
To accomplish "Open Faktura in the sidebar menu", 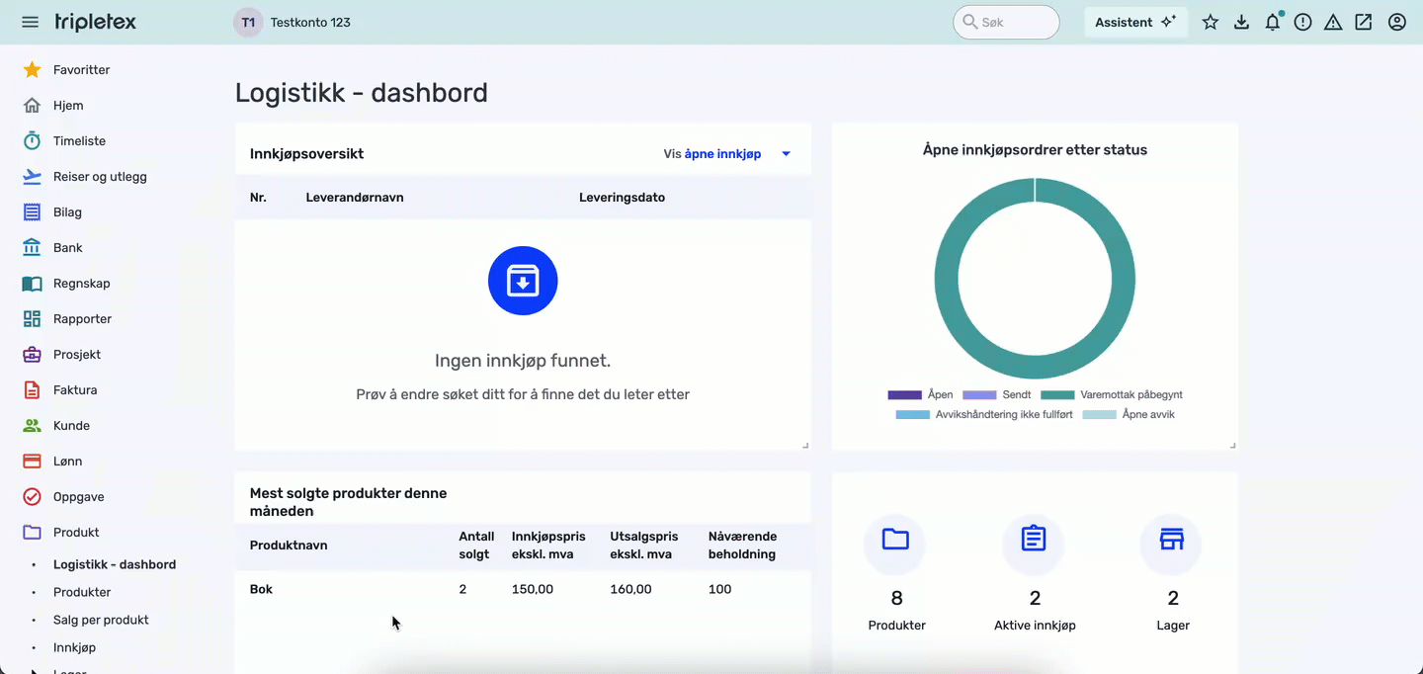I will [75, 389].
